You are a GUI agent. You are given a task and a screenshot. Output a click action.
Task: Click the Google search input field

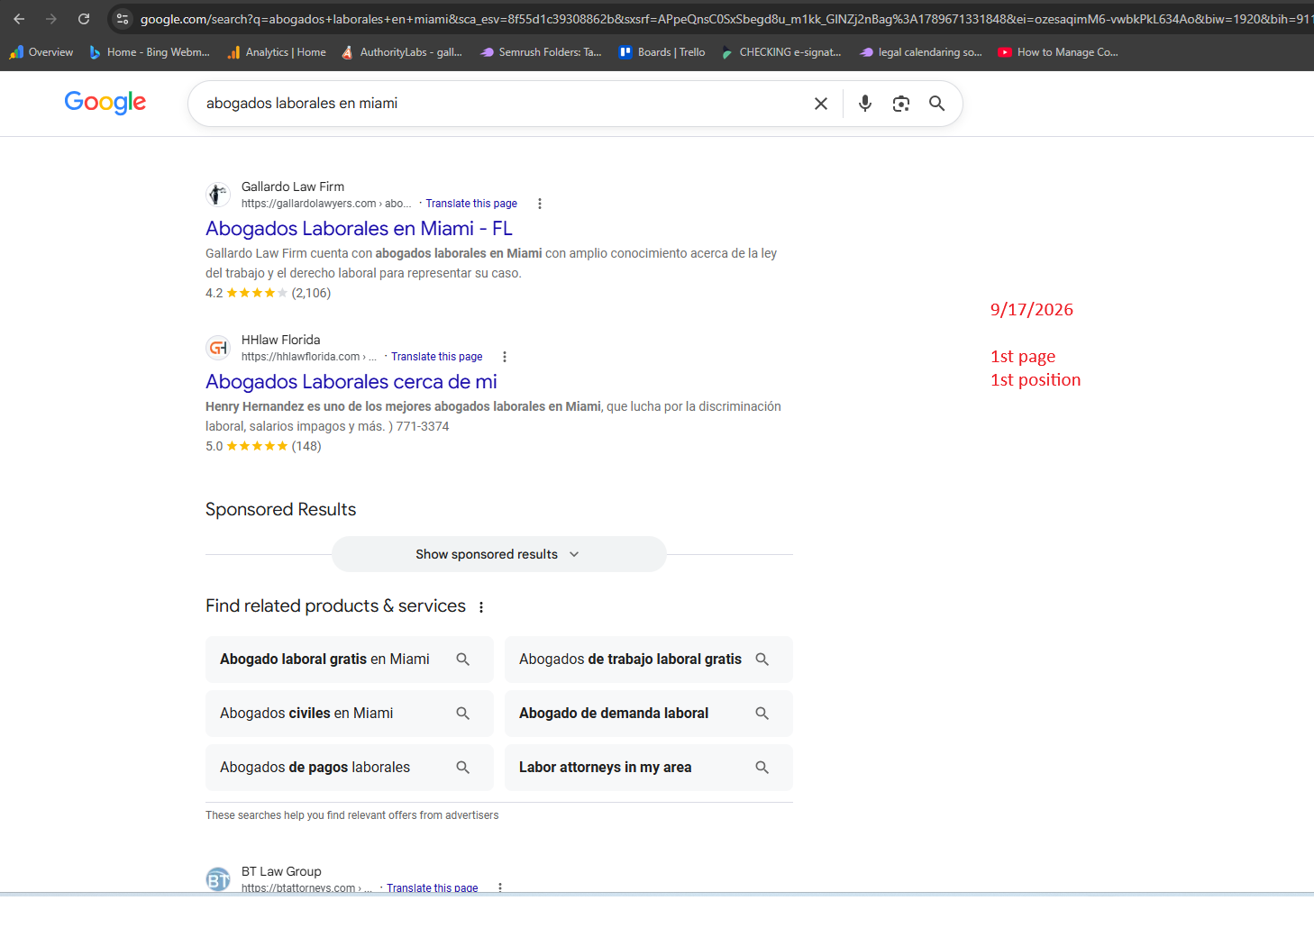(505, 104)
